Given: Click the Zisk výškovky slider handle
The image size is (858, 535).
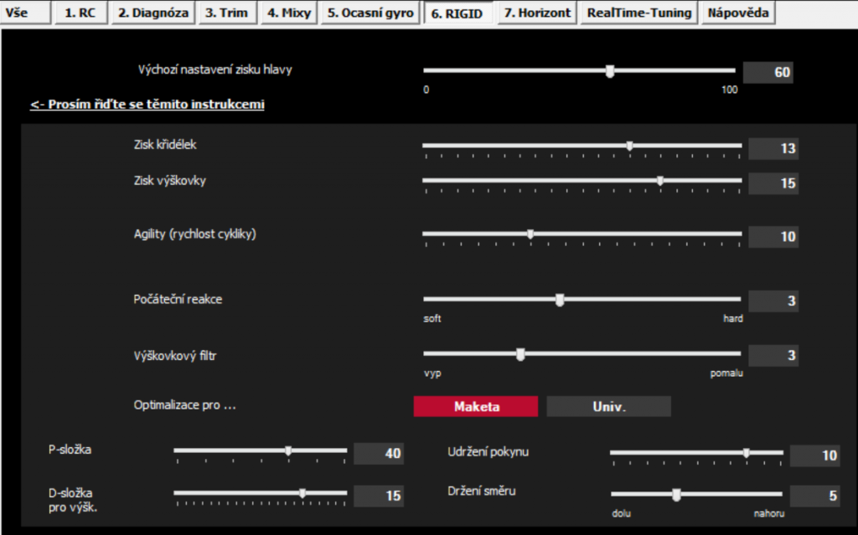Looking at the screenshot, I should coord(660,180).
